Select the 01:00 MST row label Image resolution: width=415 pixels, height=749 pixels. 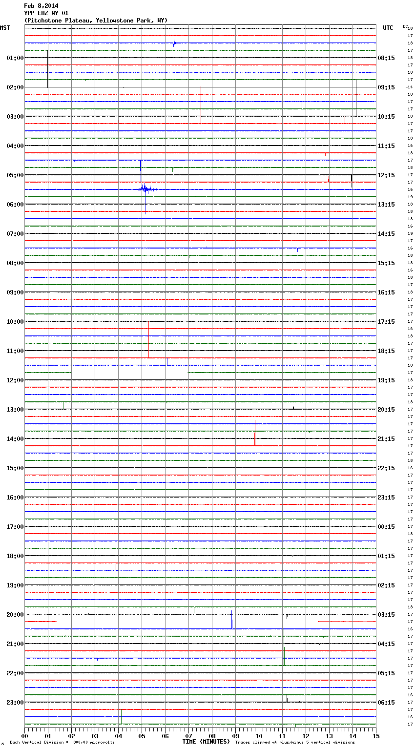[x=15, y=58]
